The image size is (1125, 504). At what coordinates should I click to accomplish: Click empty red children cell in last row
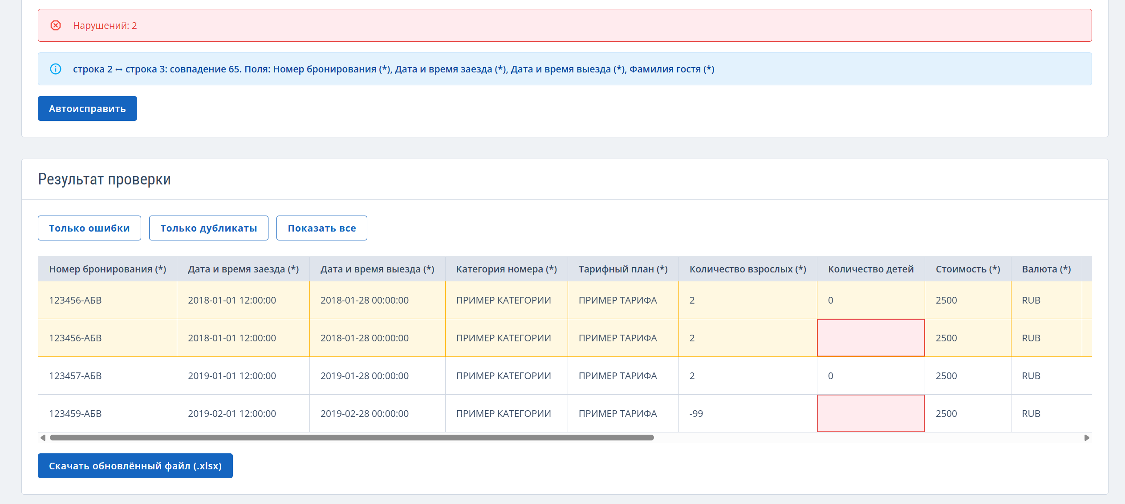click(870, 413)
